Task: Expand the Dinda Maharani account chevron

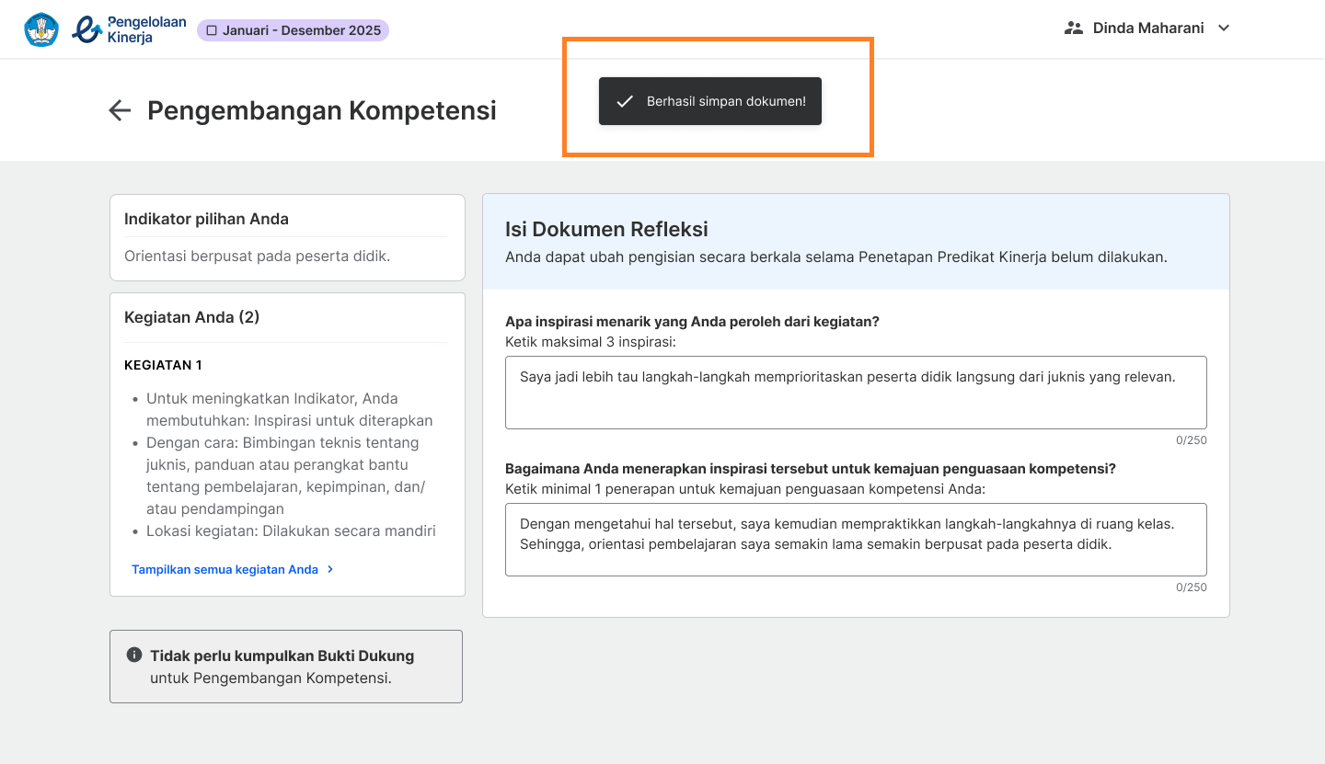Action: (1224, 28)
